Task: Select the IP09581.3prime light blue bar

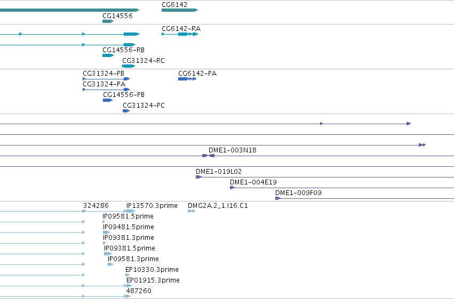Action: coord(110,264)
